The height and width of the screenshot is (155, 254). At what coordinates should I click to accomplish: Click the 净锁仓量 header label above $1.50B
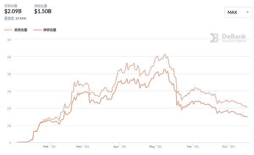click(x=41, y=6)
